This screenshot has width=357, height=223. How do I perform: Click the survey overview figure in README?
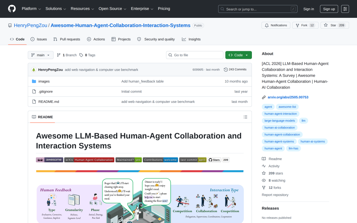[x=140, y=201]
